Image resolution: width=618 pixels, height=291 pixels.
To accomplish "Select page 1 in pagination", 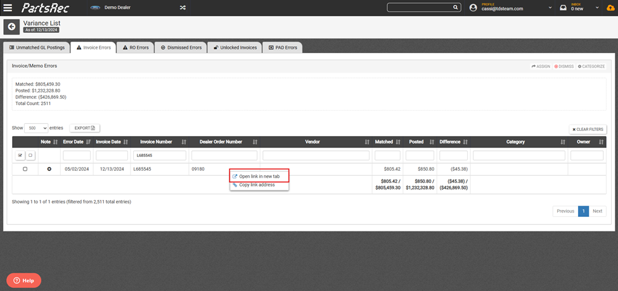I will pyautogui.click(x=583, y=211).
